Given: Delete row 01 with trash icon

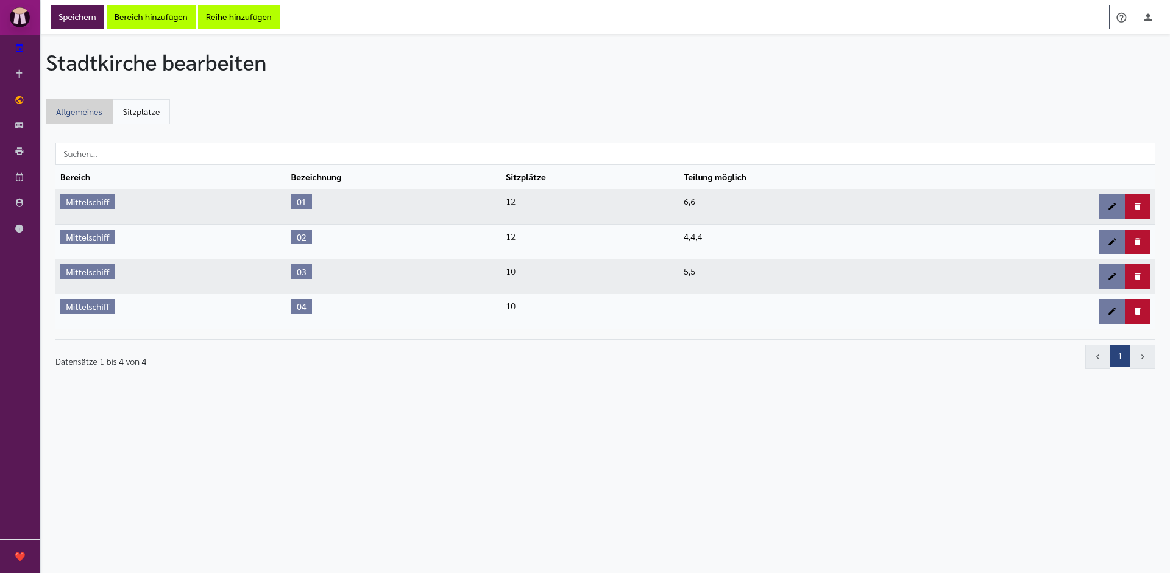Looking at the screenshot, I should tap(1138, 206).
